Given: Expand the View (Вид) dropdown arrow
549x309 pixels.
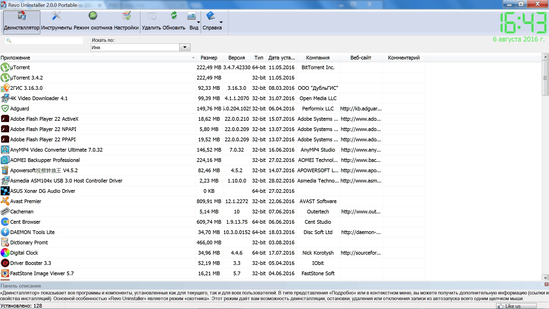Looking at the screenshot, I should pos(198,22).
